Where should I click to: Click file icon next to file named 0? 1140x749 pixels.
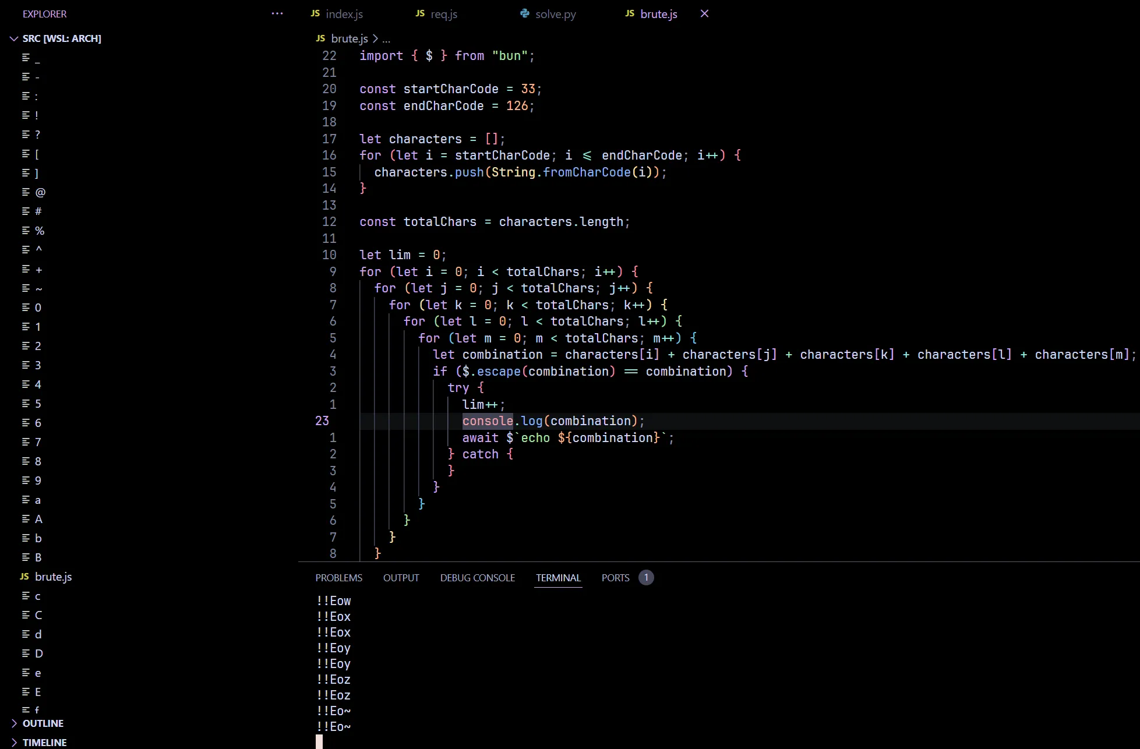click(26, 308)
